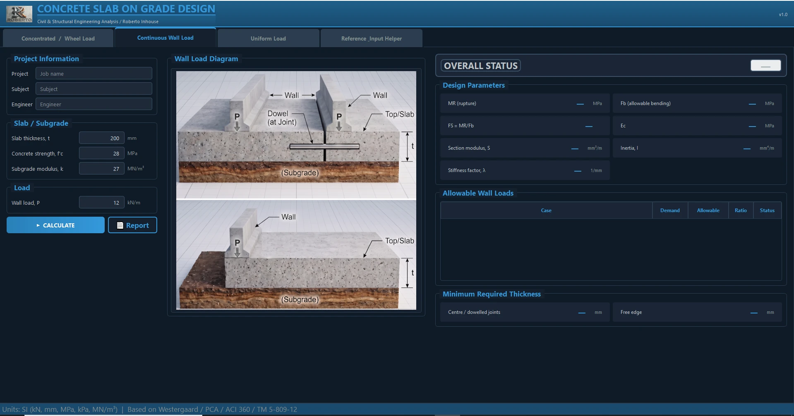794x416 pixels.
Task: Click the Concrete Slab on Grade Design title link
Action: point(126,9)
